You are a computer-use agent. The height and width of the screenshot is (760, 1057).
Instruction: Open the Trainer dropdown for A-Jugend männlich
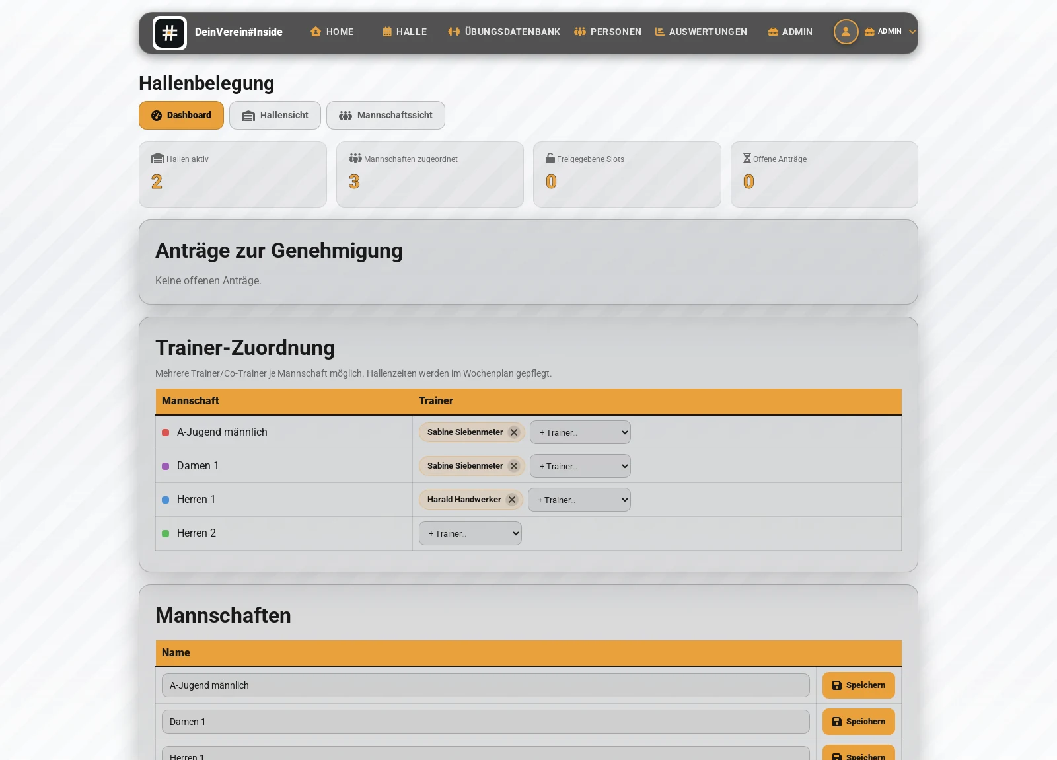click(580, 432)
